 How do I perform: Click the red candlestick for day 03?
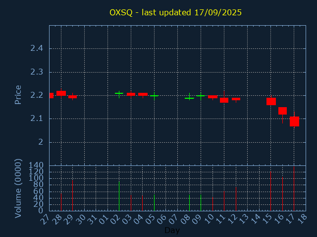(131, 94)
